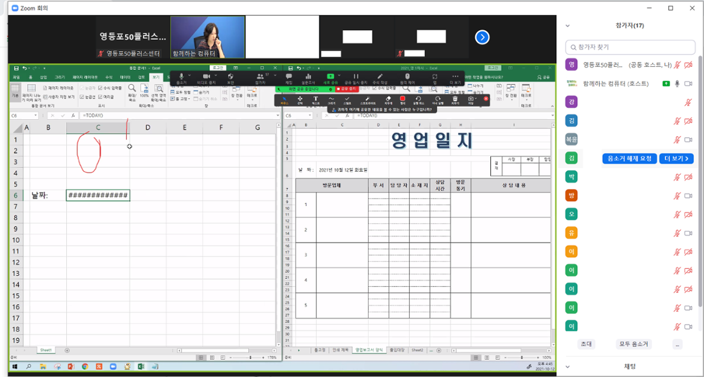Toggle camera icon for participant 방
The width and height of the screenshot is (704, 377).
point(688,196)
